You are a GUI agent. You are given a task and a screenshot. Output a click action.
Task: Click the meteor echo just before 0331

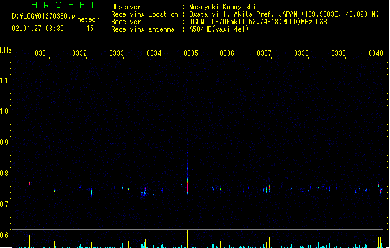(x=29, y=185)
